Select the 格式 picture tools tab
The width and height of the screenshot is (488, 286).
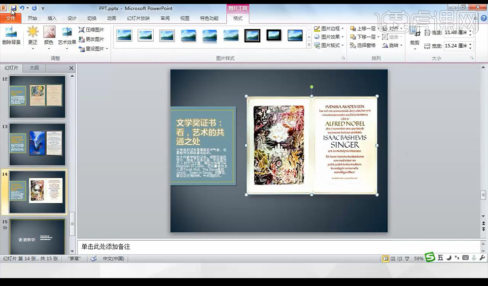click(238, 18)
